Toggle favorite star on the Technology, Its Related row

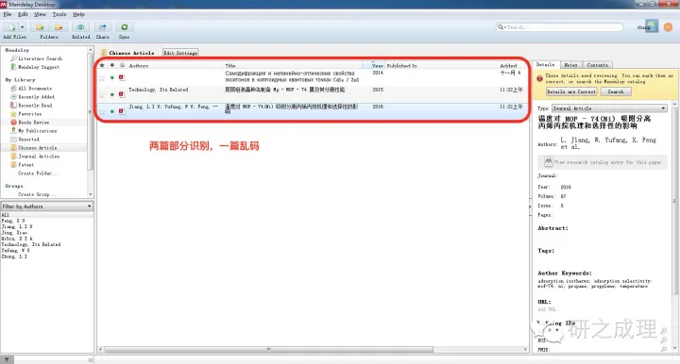click(102, 95)
